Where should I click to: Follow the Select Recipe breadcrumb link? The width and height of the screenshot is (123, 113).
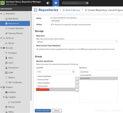click(73, 10)
